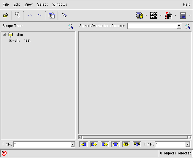Click the red target icon in status bar
The width and height of the screenshot is (193, 158).
[4, 153]
